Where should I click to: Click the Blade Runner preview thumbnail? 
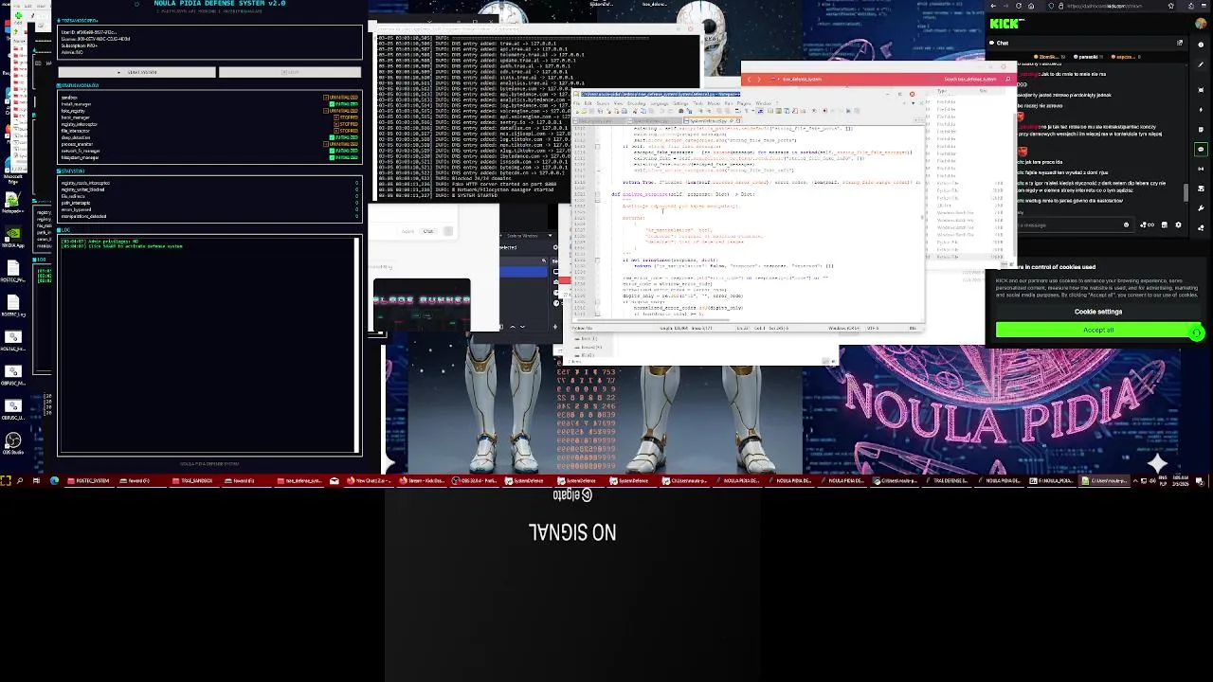[x=422, y=305]
